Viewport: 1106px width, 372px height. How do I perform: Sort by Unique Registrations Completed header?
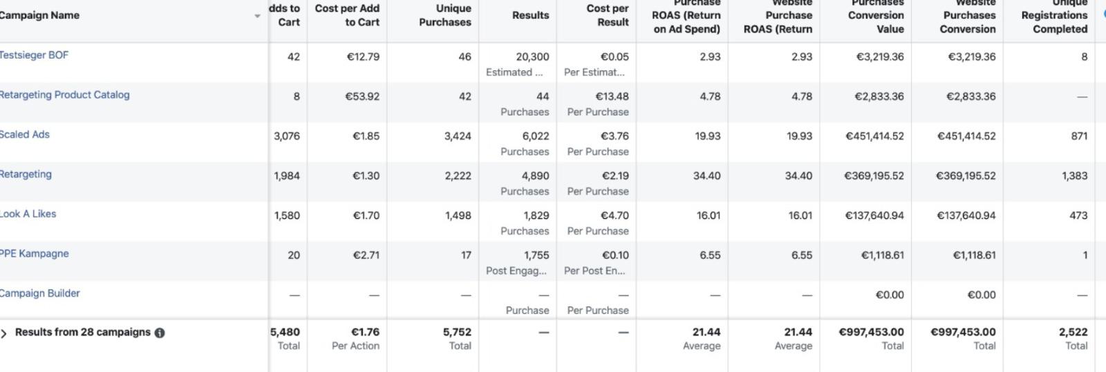[1055, 15]
